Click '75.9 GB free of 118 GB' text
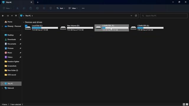The width and height of the screenshot is (189, 106). pos(40,30)
